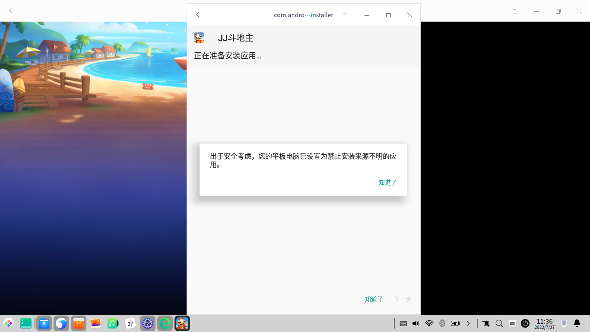
Task: Launch JJ斗地主 from the dock
Action: click(x=182, y=323)
